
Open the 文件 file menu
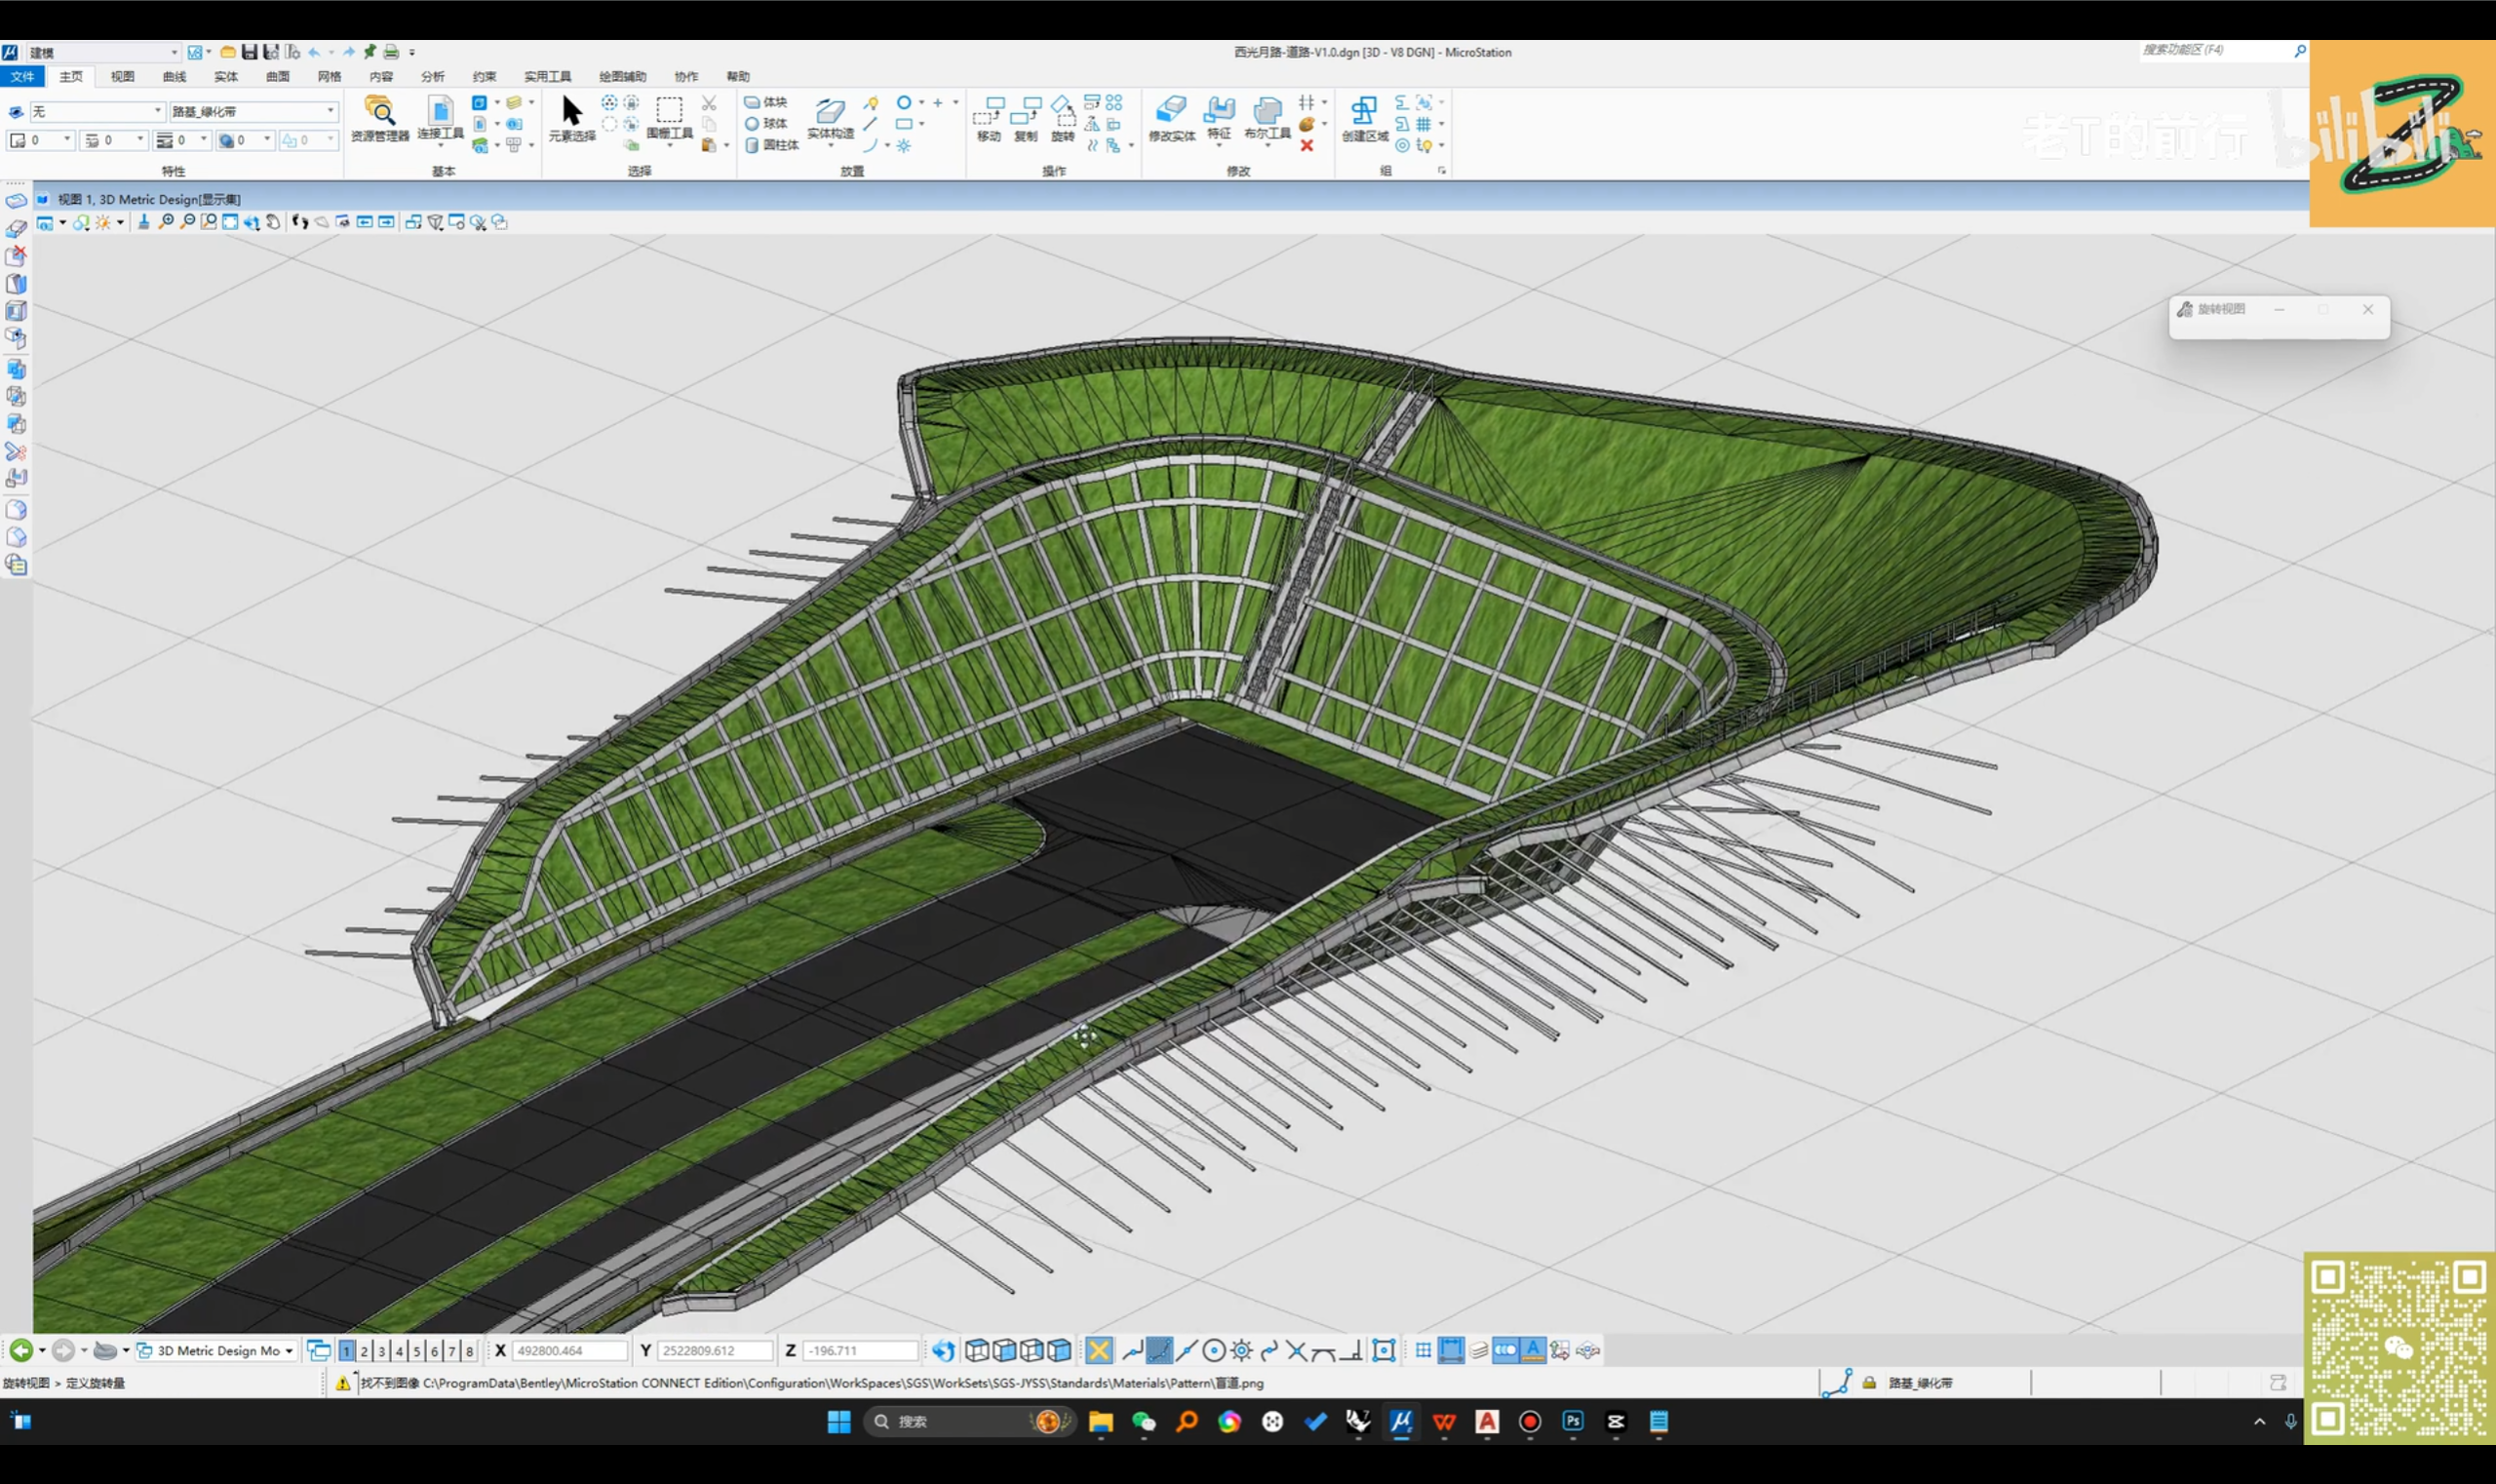point(22,77)
